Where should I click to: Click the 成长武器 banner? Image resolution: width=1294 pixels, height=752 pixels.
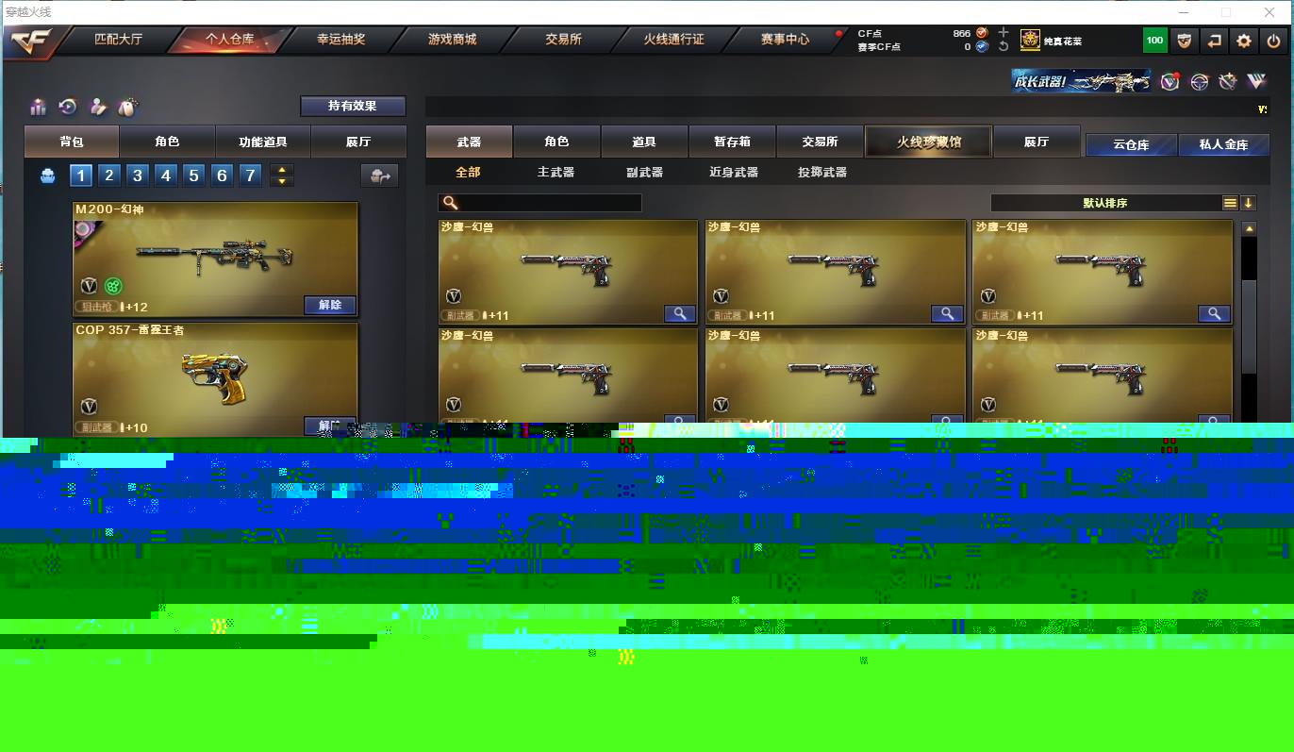1081,81
